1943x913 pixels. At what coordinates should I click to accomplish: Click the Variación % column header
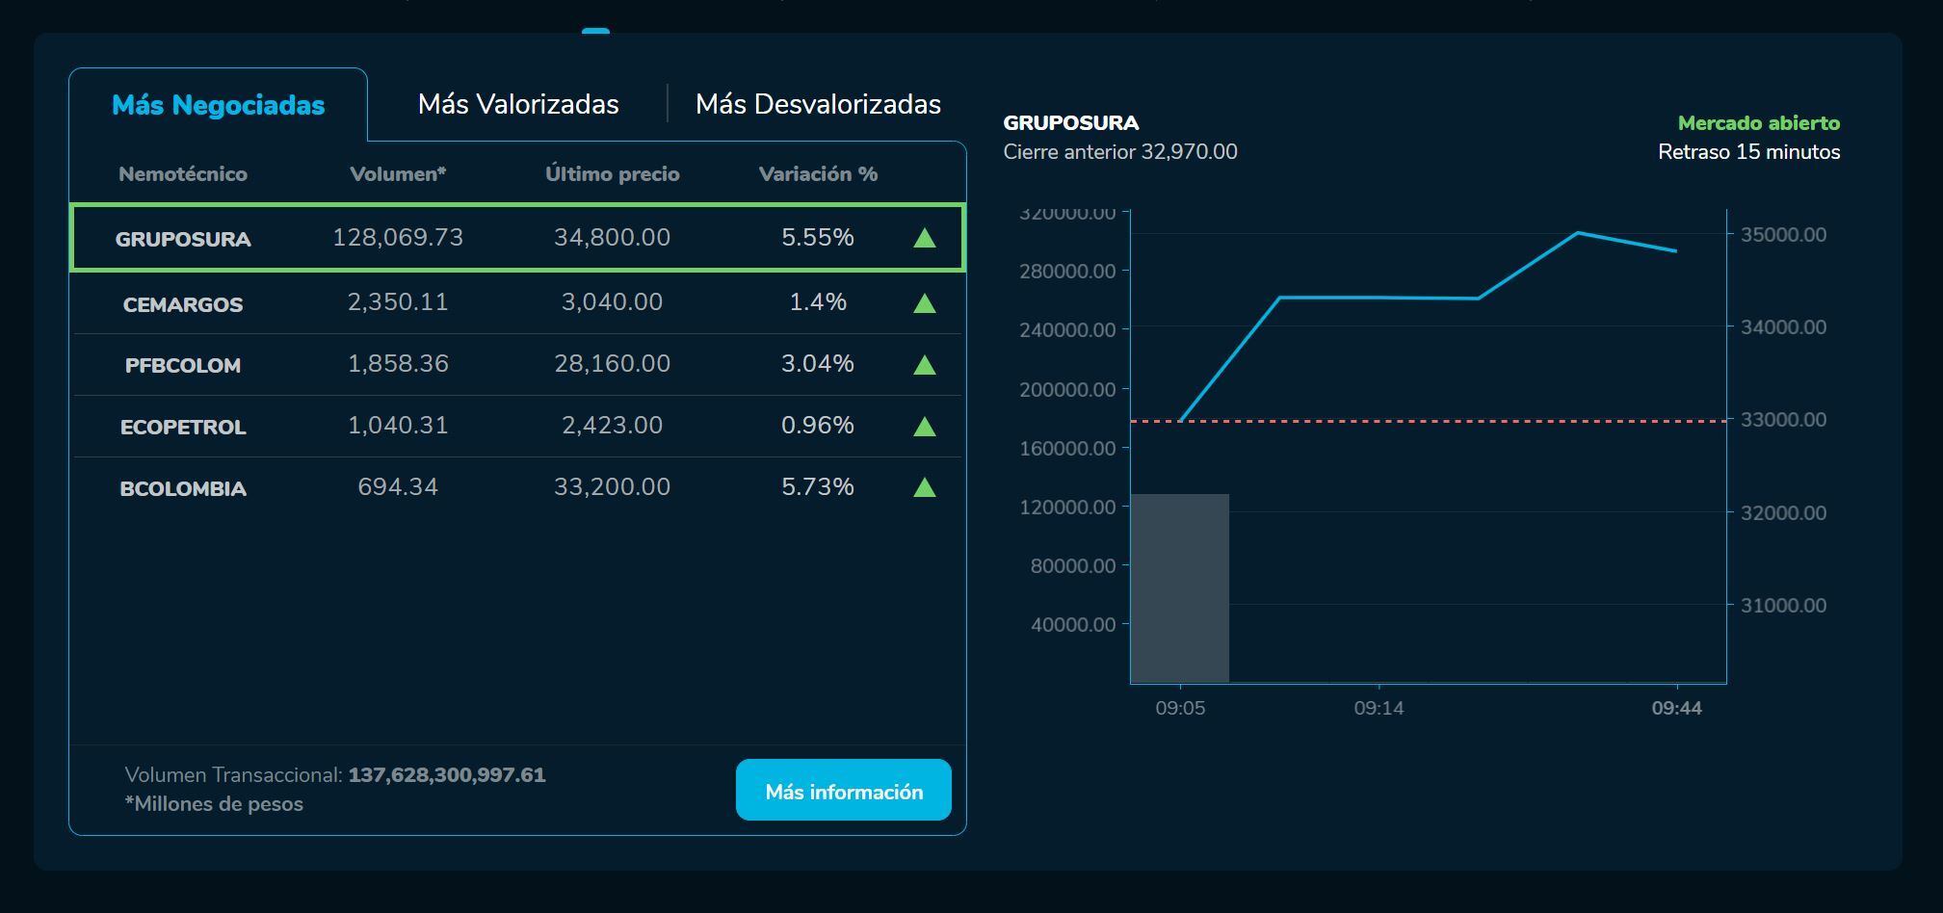[x=818, y=174]
